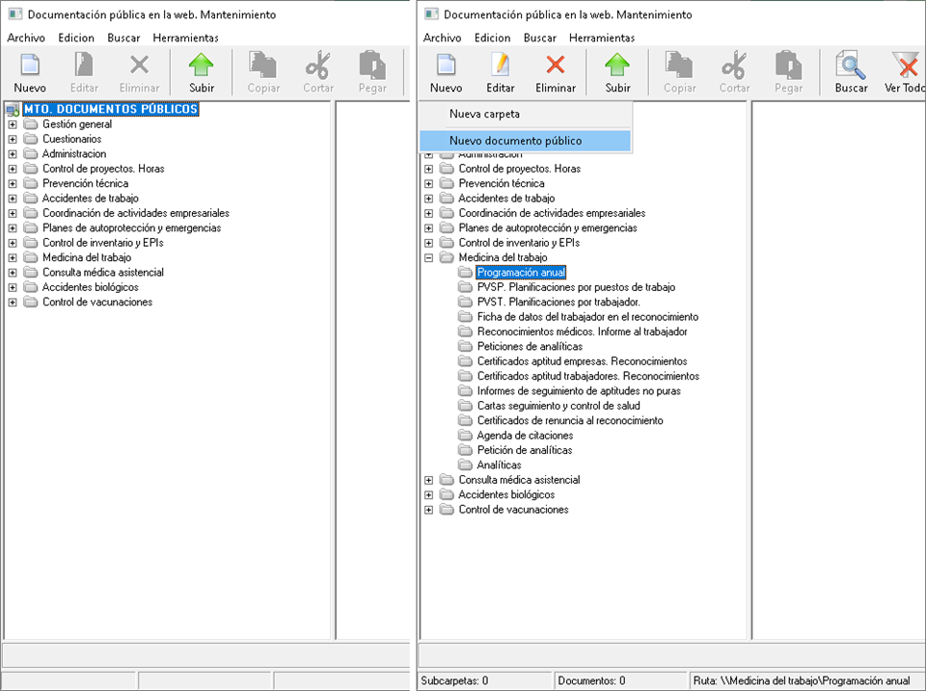Image resolution: width=926 pixels, height=691 pixels.
Task: Click Subir green arrow in left window
Action: tap(201, 66)
